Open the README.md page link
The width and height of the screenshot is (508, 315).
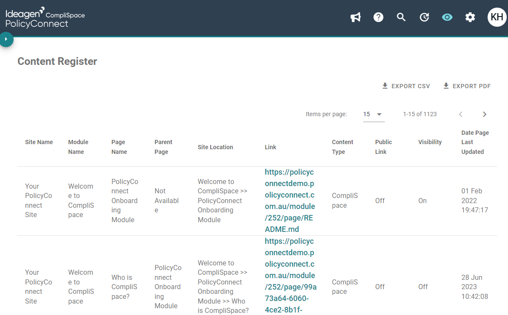[290, 201]
